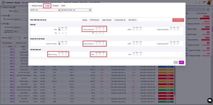This screenshot has height=105, width=213.
Task: Click the EPS - Quý value input field
Action: click(x=25, y=19)
